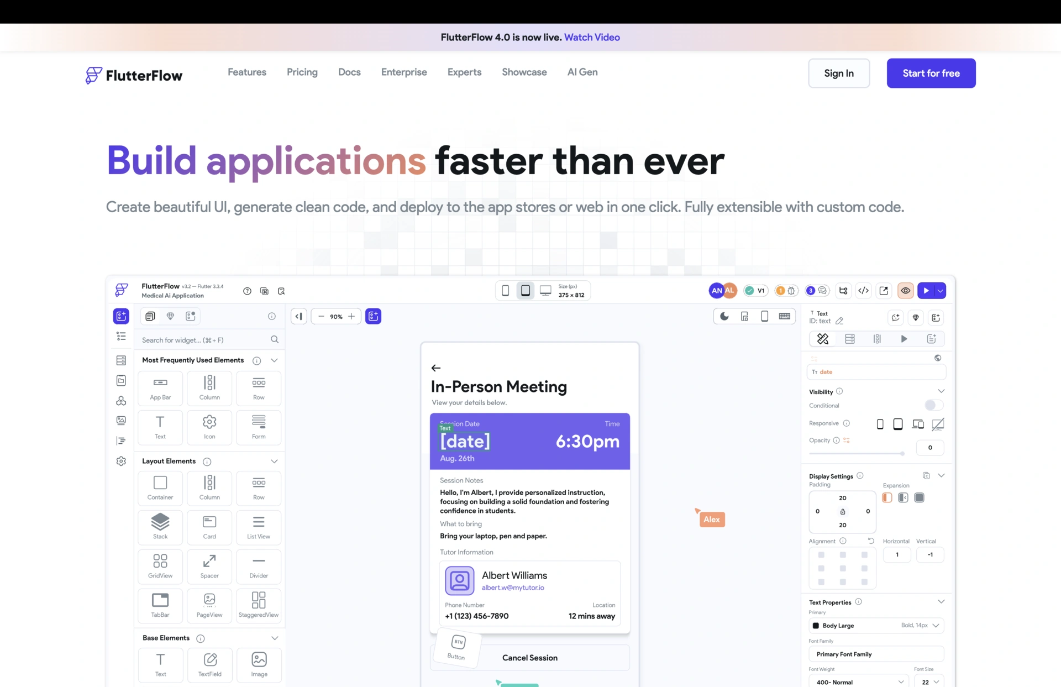The height and width of the screenshot is (687, 1061).
Task: Click the FlutterFlow logo in navbar
Action: point(134,75)
